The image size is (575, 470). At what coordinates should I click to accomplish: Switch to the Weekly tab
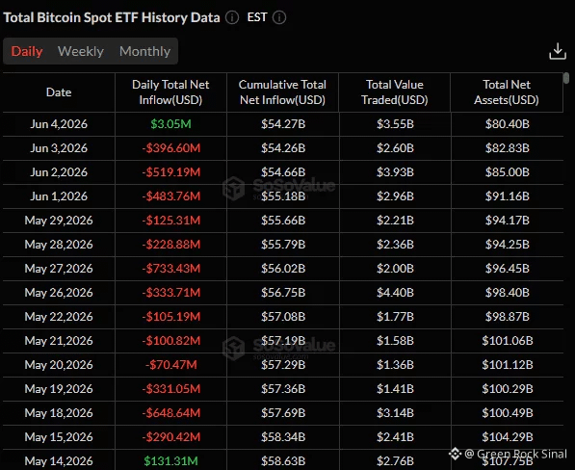click(81, 51)
